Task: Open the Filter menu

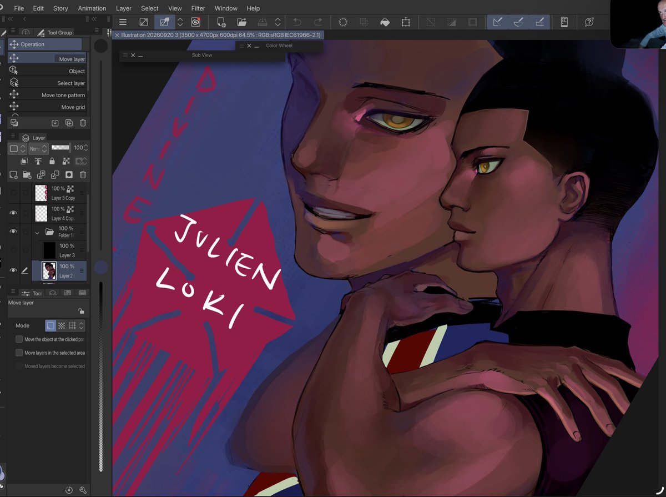Action: (x=198, y=8)
